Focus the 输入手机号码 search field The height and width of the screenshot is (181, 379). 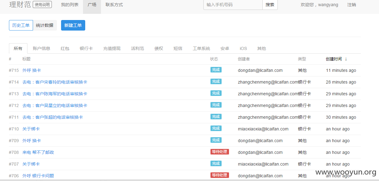(x=233, y=5)
